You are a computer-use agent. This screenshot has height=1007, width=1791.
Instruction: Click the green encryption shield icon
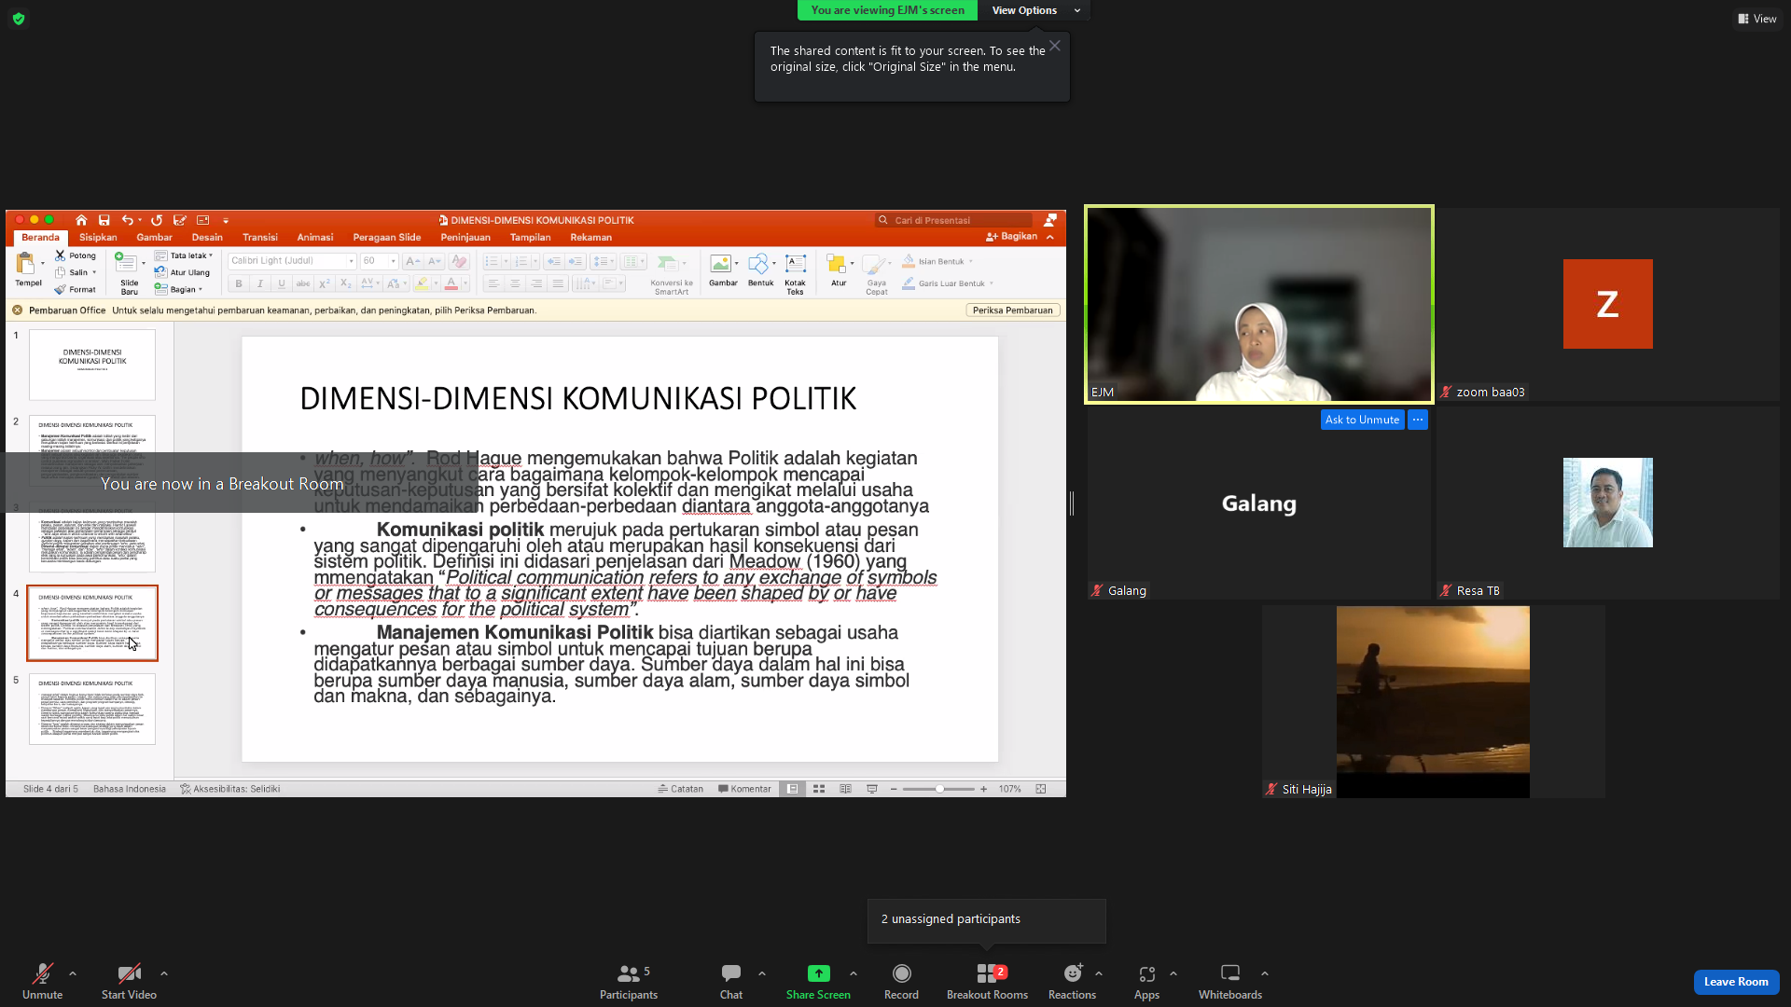[x=19, y=19]
